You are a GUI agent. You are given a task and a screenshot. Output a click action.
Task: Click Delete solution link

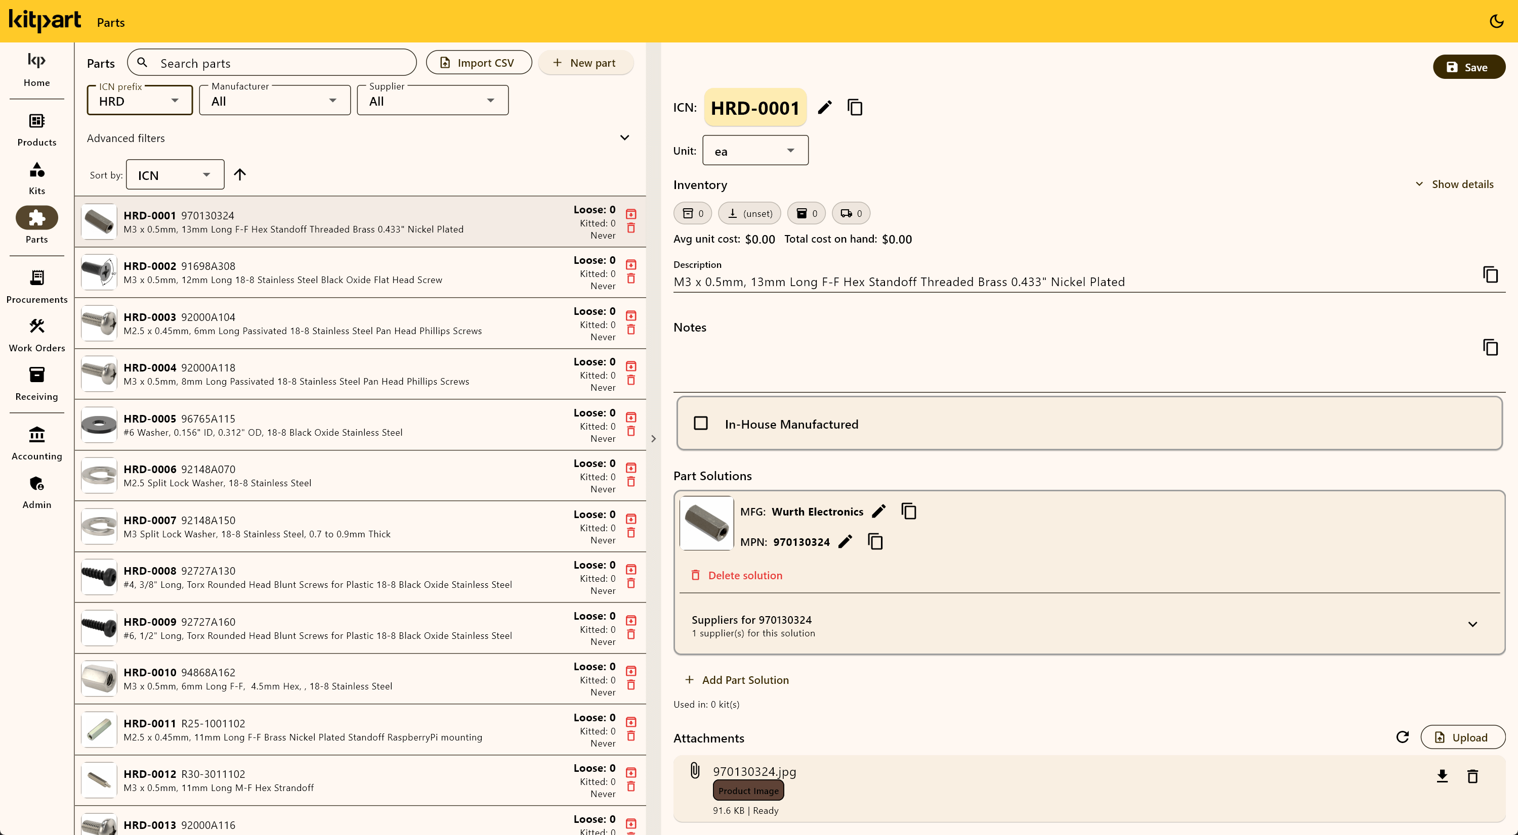[736, 576]
